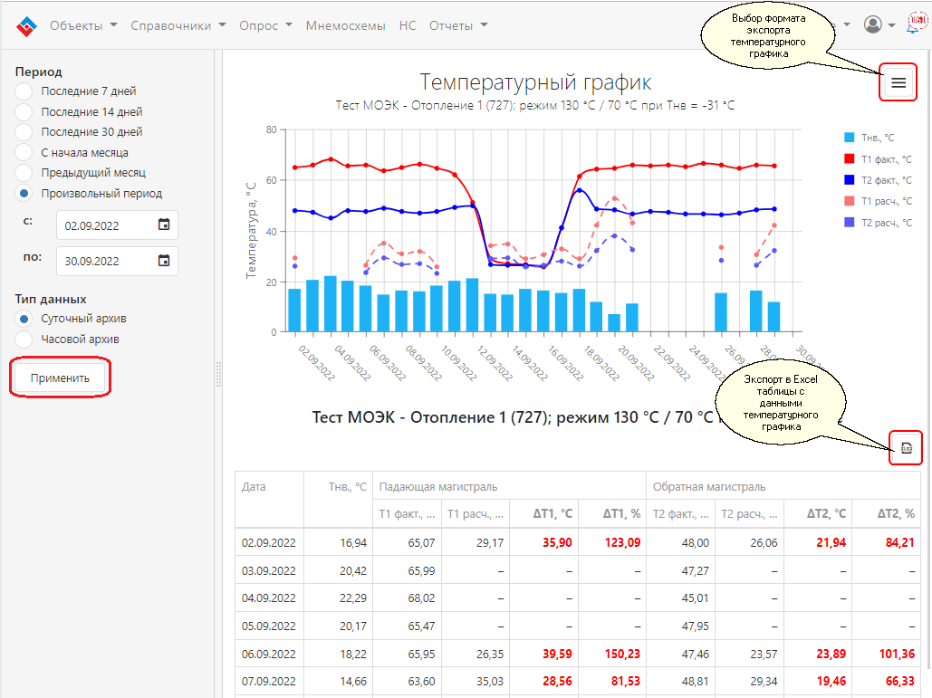
Task: Open the user account menu
Action: pyautogui.click(x=878, y=25)
